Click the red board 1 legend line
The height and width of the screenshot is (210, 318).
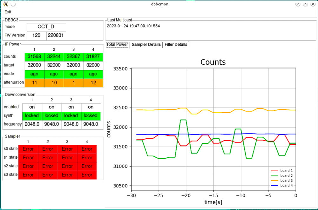coord(274,171)
